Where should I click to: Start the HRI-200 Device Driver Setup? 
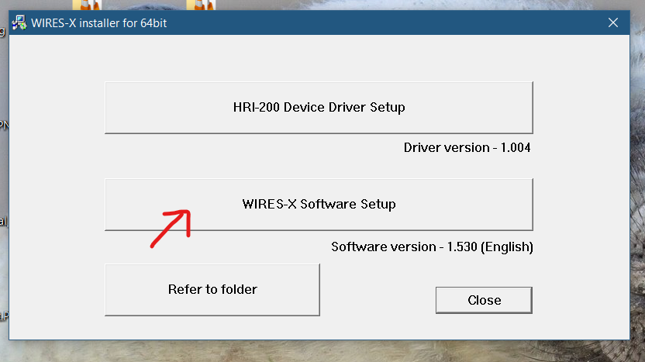[x=319, y=108]
